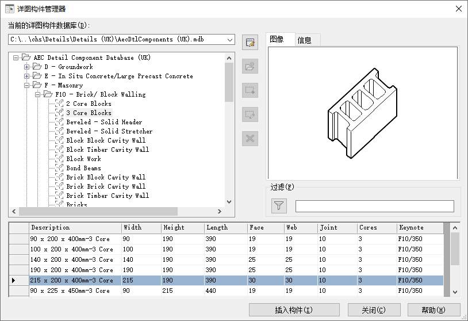Click the tree vertical scrollbar thumb

click(229, 82)
